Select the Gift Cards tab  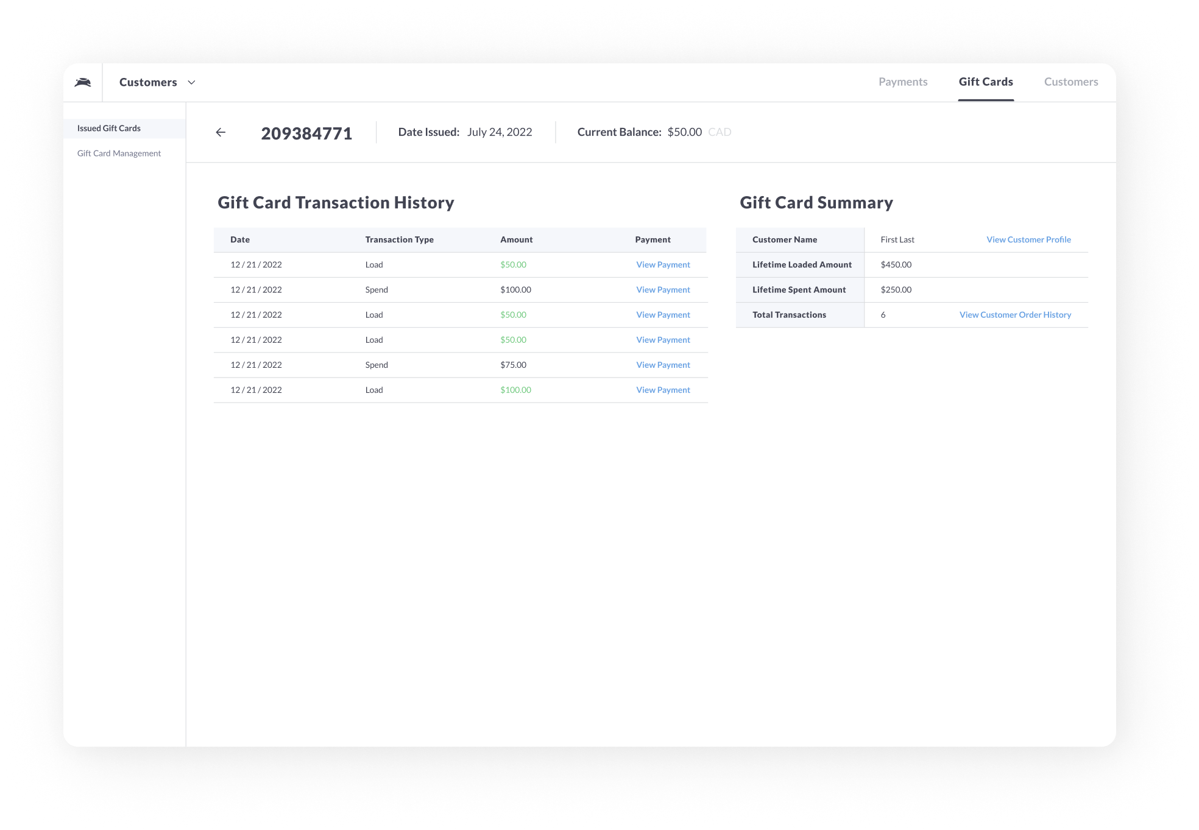[x=985, y=82]
